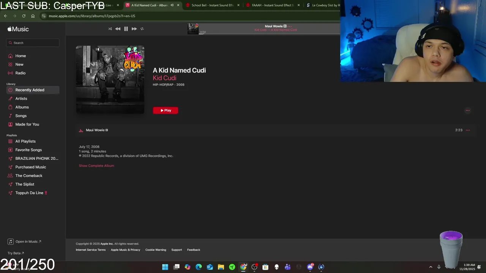Select Recently Added in Library
This screenshot has height=273, width=486.
33,90
